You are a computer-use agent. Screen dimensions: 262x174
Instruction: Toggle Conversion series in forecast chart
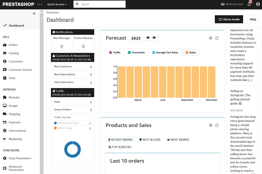point(136,52)
